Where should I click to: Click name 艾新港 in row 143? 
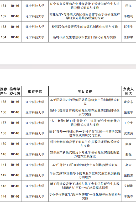[128, 186]
